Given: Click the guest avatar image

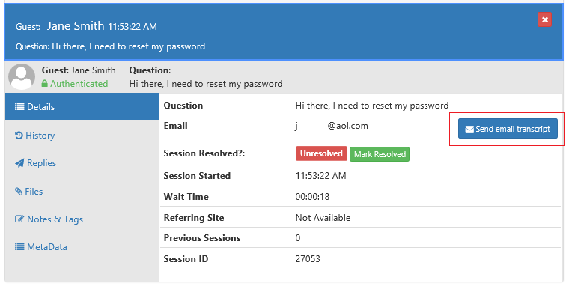Looking at the screenshot, I should coord(22,76).
